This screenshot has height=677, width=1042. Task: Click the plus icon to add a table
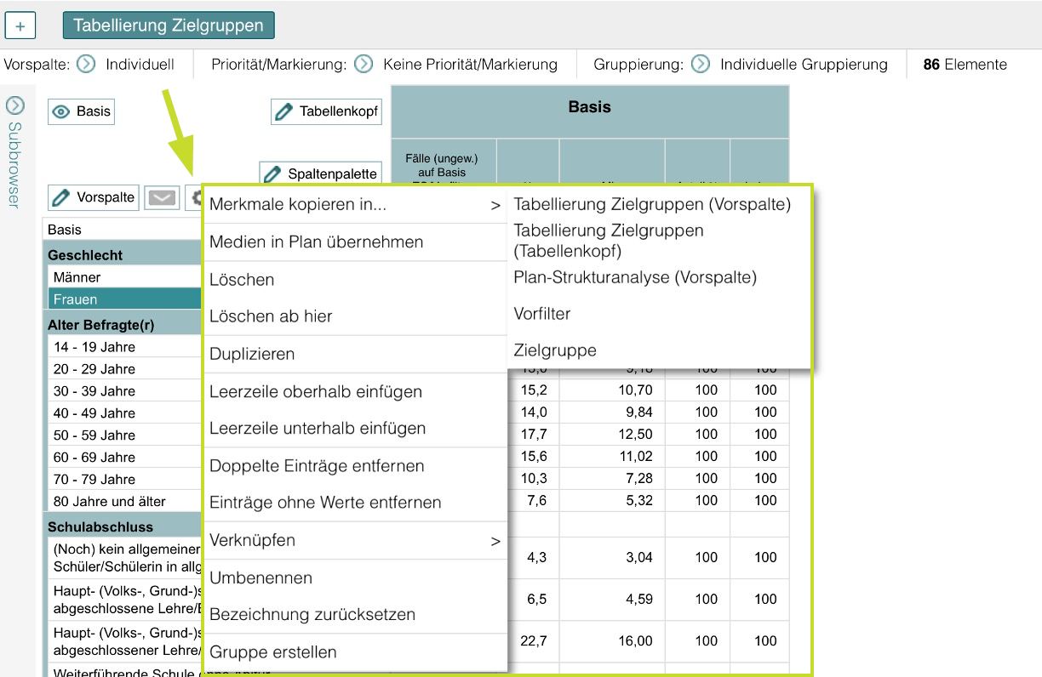click(x=20, y=25)
